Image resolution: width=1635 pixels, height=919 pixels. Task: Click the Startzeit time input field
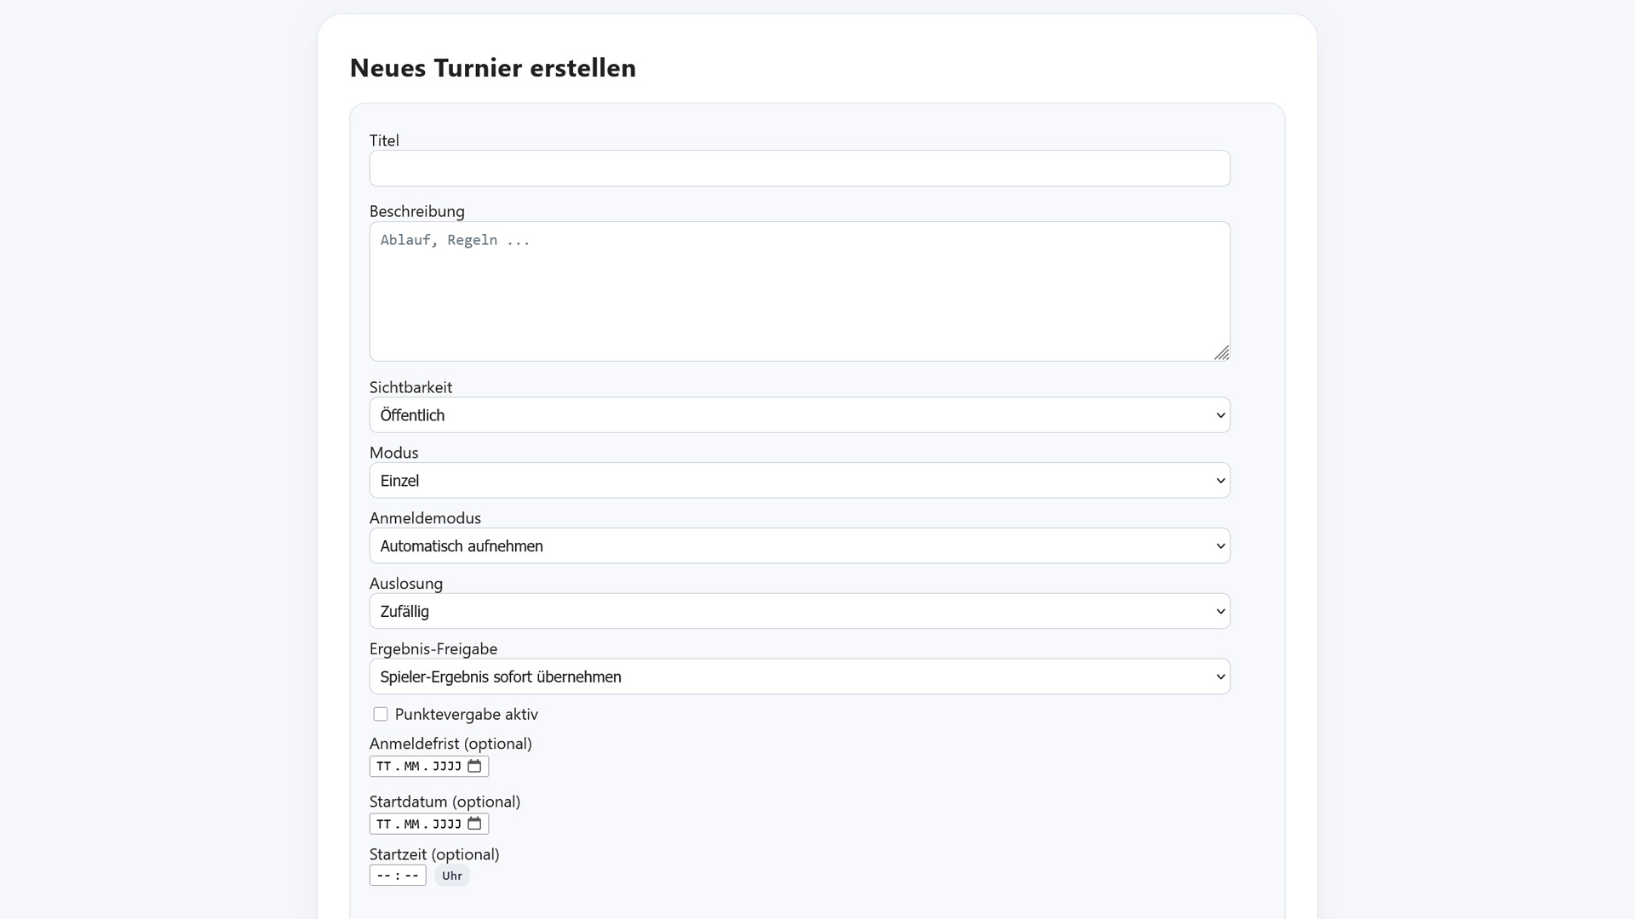pos(397,876)
